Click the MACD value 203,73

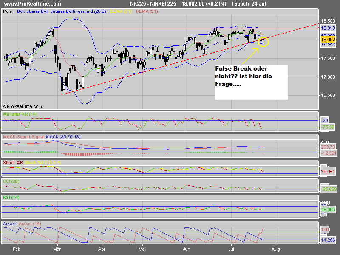click(x=328, y=147)
